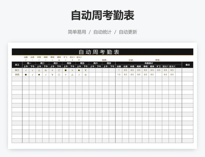This screenshot has width=205, height=157.
Task: Select the star in 李四's 周五 下午 cell
Action: pos(86,75)
